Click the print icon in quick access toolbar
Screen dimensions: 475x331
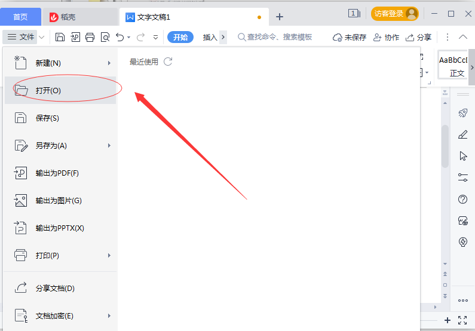coord(90,37)
